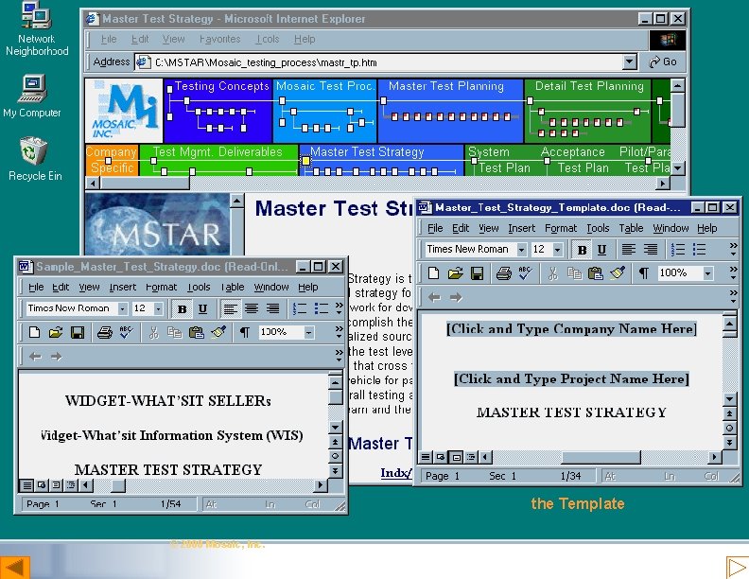Click the Paste icon in Sample_Master_Test_Strategy window
This screenshot has height=579, width=749.
click(197, 332)
